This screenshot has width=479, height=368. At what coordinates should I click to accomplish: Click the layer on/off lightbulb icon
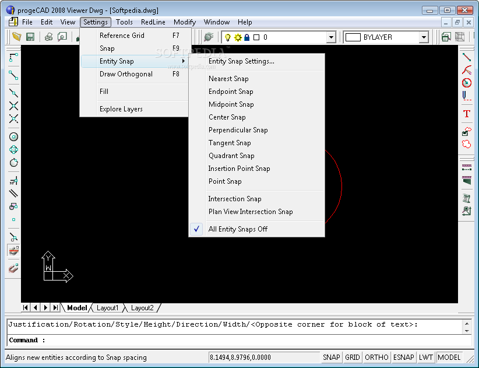pos(228,37)
